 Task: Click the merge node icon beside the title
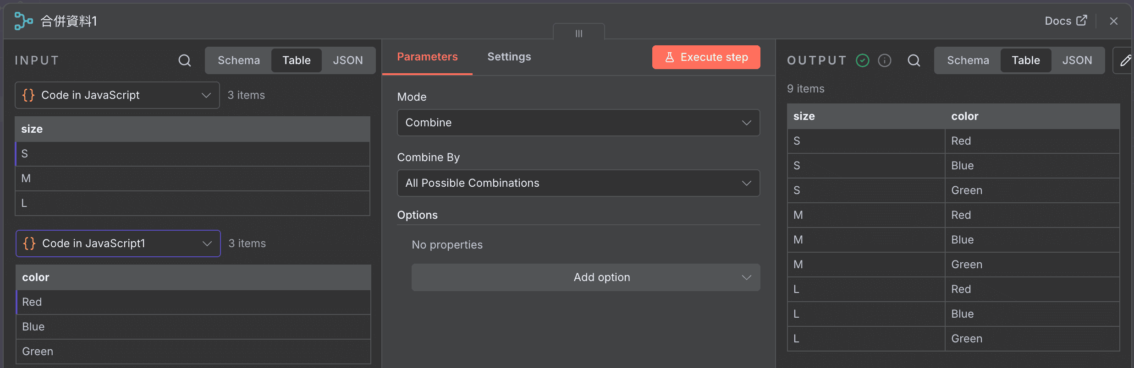pos(23,21)
